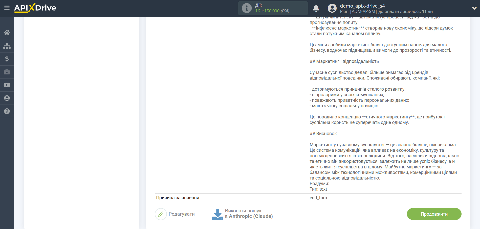Select the 'Роздуми:' line
Viewport: 480px width, 229px height.
[319, 184]
